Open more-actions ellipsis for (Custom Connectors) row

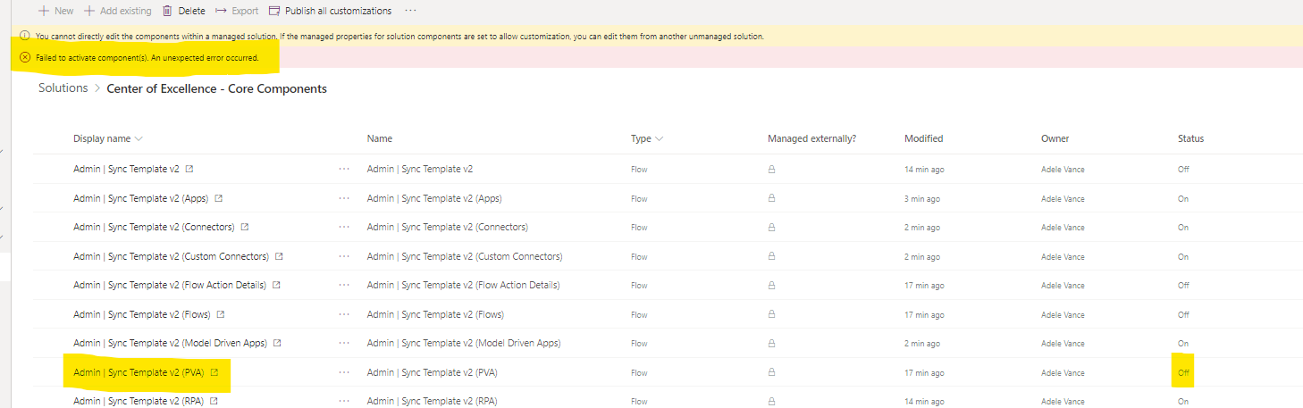point(344,256)
